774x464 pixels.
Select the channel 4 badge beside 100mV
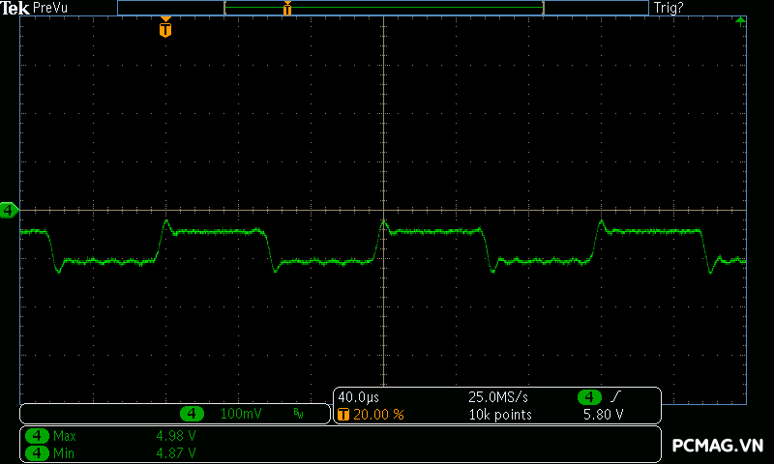click(x=193, y=414)
